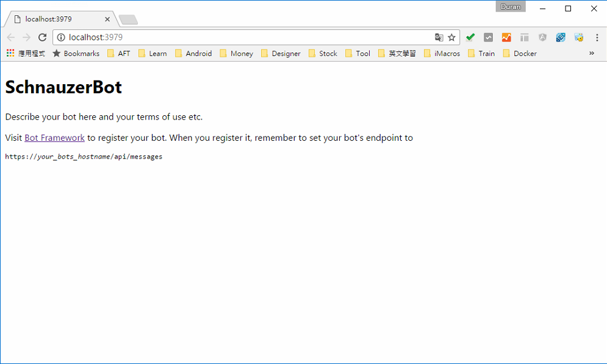
Task: Open the gray checkbox extension icon
Action: [488, 37]
